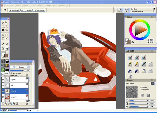
Task: Enable Pick Up Underlying Color checkbox
Action: pyautogui.click(x=2, y=75)
